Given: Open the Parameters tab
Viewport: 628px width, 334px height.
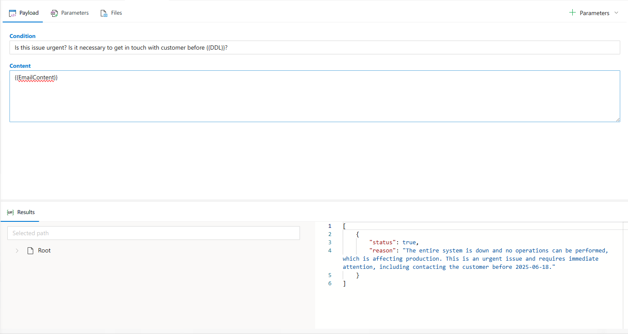Looking at the screenshot, I should tap(69, 13).
